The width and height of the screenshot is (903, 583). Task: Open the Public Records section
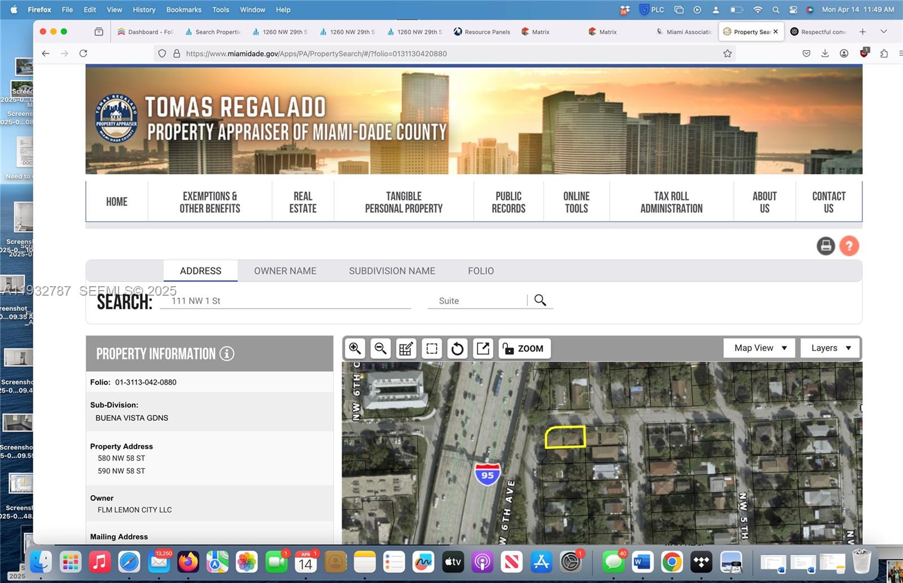[507, 201]
